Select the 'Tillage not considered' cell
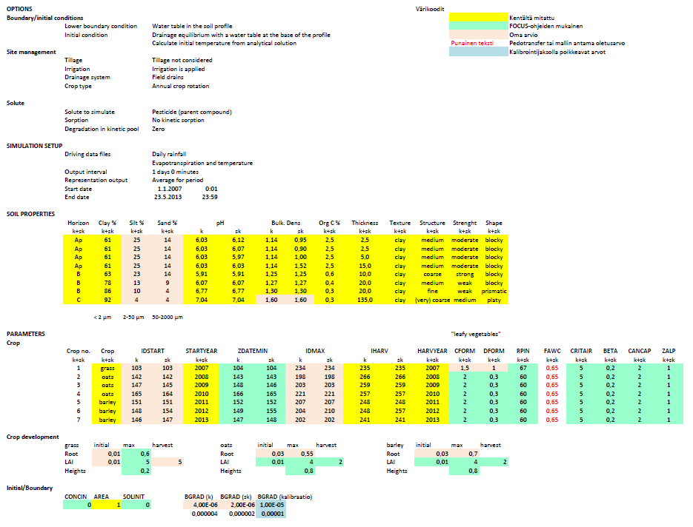This screenshot has height=527, width=693. [x=182, y=60]
